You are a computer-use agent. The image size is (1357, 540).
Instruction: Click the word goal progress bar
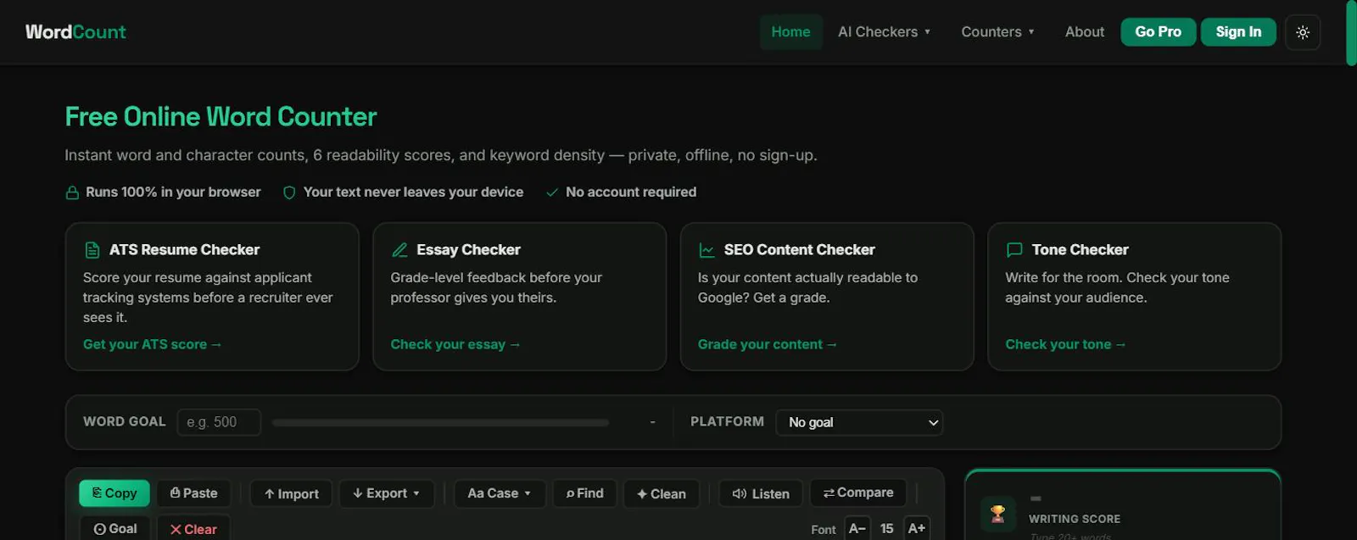440,422
